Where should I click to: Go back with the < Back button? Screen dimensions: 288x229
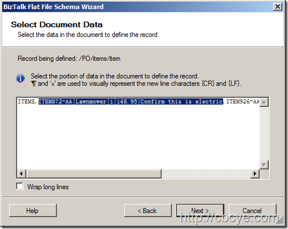click(148, 211)
